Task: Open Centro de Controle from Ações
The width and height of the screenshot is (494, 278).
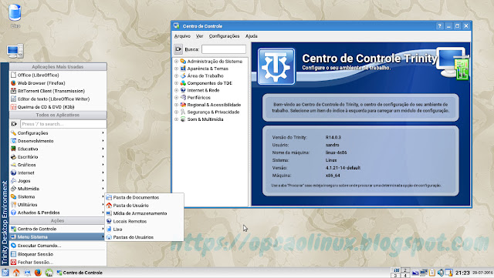Action: tap(58, 229)
